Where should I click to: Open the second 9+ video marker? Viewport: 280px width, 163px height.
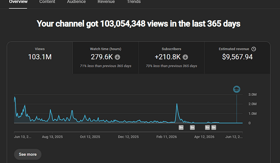tap(192, 127)
